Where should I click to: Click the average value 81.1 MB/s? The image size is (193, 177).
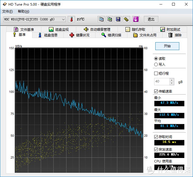point(169,127)
